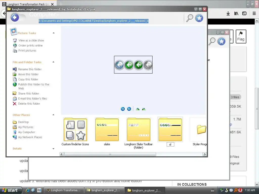
Task: Choose Share this folder
Action: point(29,93)
